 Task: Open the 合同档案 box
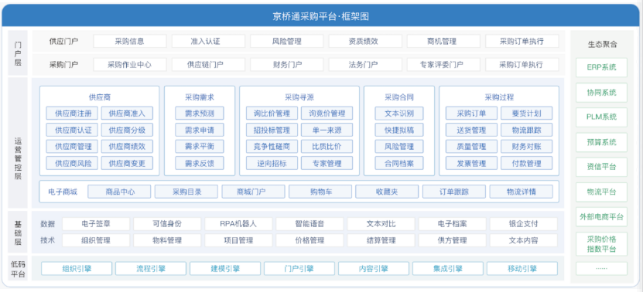[x=399, y=163]
